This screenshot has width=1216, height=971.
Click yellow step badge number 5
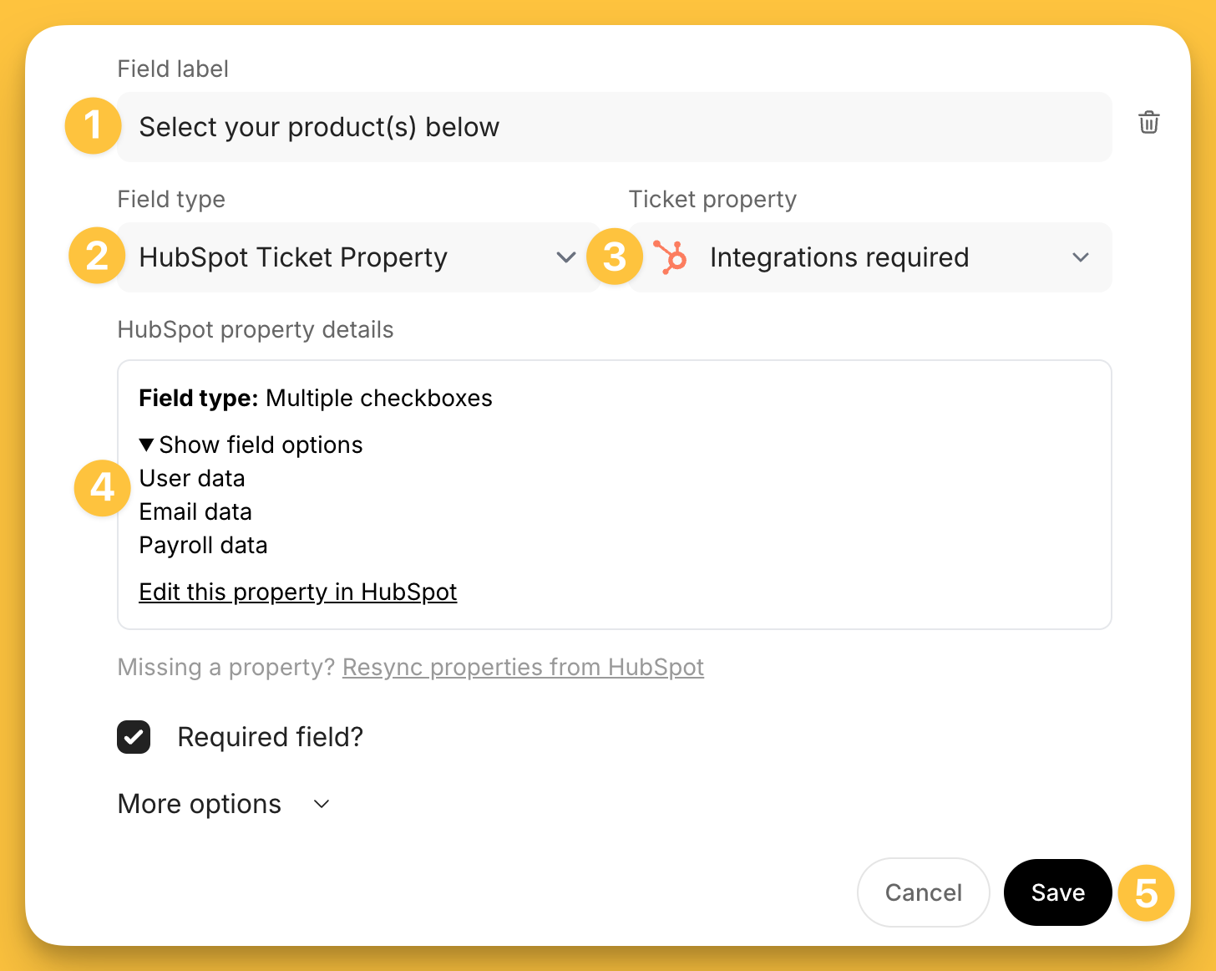pyautogui.click(x=1146, y=893)
